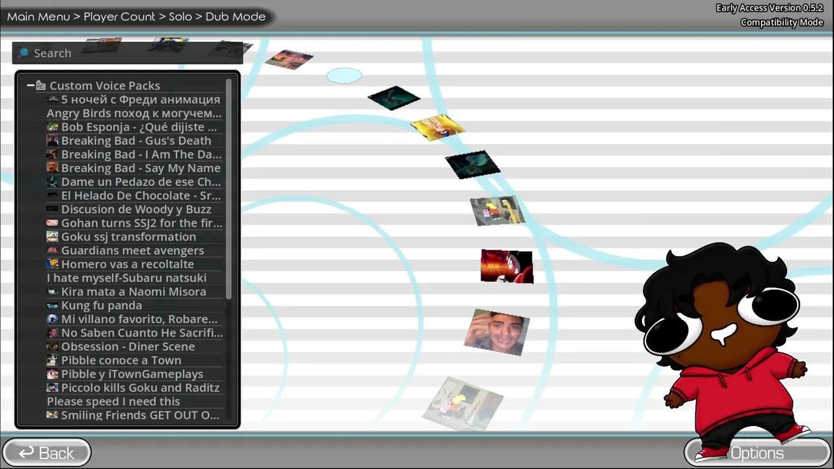
Task: Open the Options menu
Action: [757, 453]
